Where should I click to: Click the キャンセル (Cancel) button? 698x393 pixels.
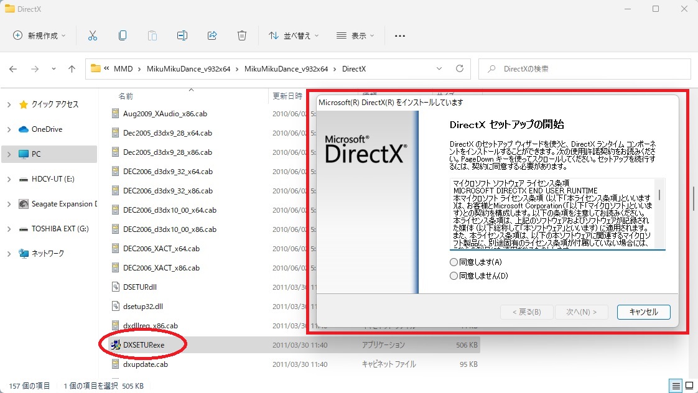(644, 312)
